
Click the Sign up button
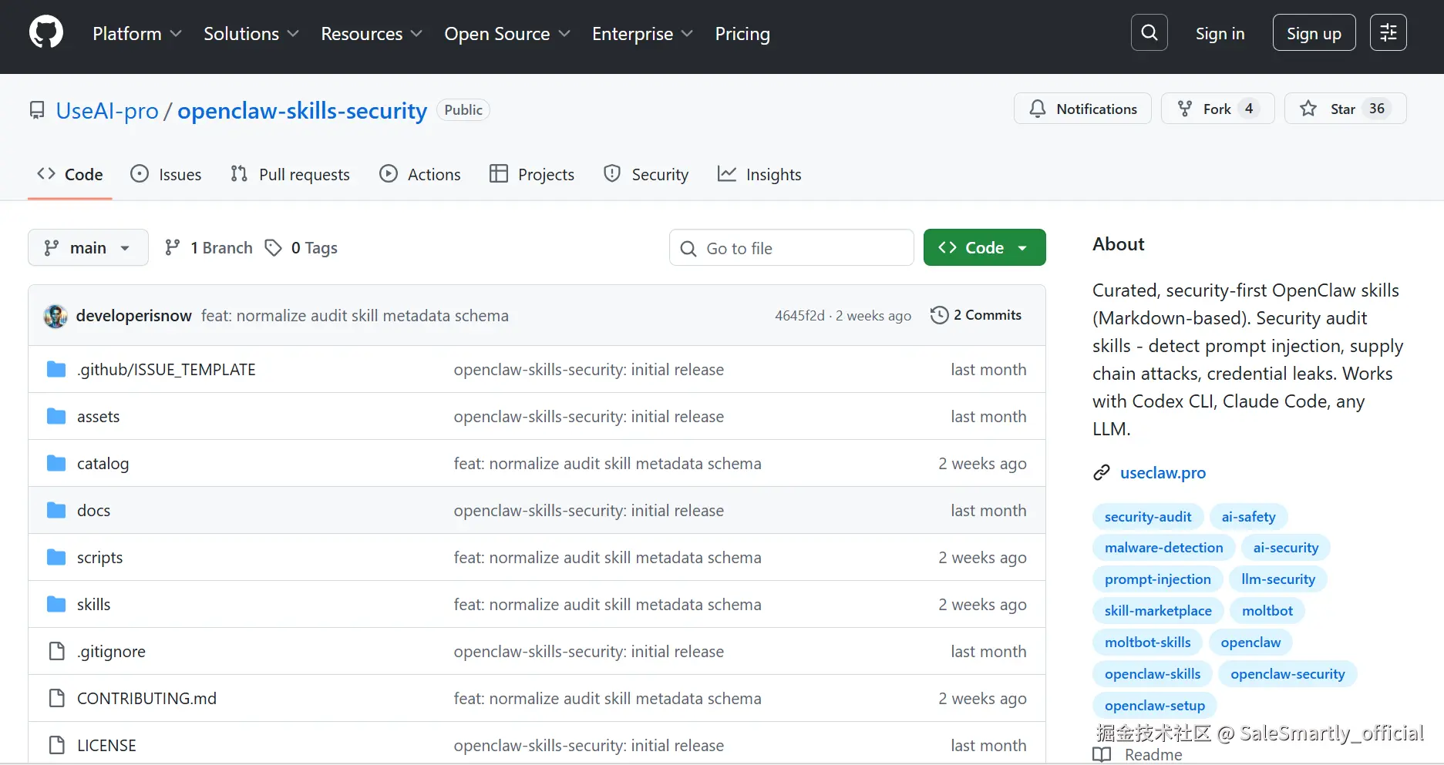[1314, 33]
